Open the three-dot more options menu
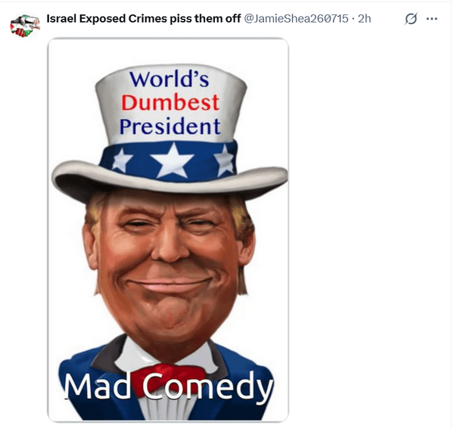 432,19
